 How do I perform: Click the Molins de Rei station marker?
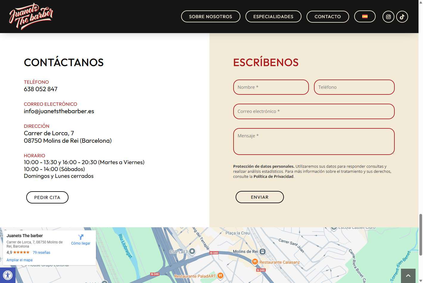point(262,251)
